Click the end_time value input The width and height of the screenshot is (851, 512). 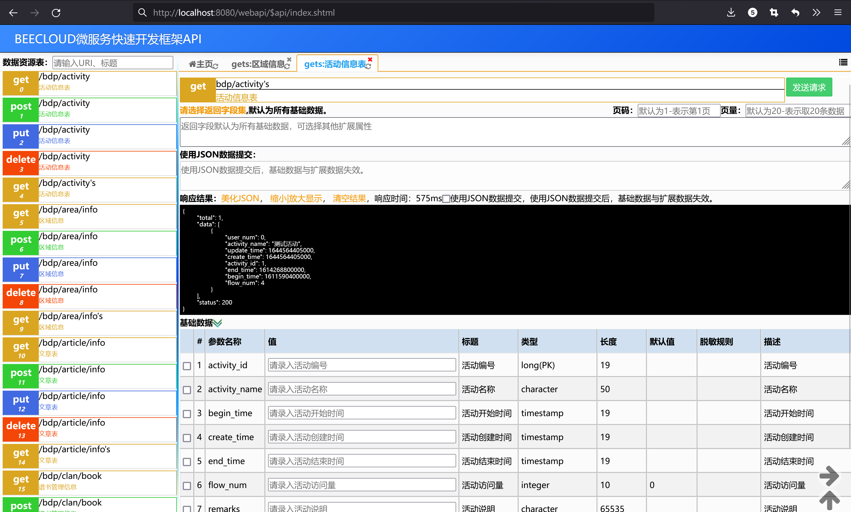(362, 461)
